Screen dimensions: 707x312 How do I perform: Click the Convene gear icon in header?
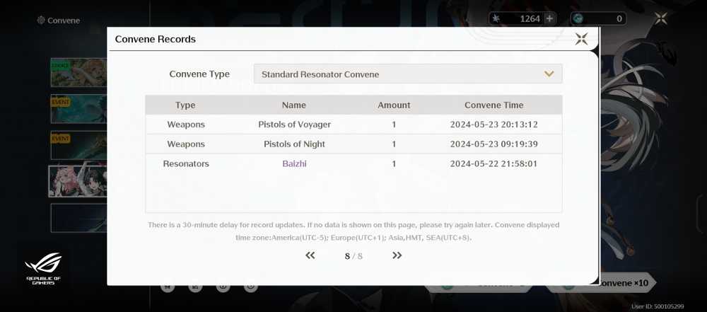tap(41, 21)
